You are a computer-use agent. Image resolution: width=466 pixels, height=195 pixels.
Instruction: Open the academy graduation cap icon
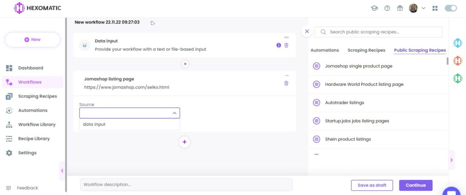click(374, 8)
